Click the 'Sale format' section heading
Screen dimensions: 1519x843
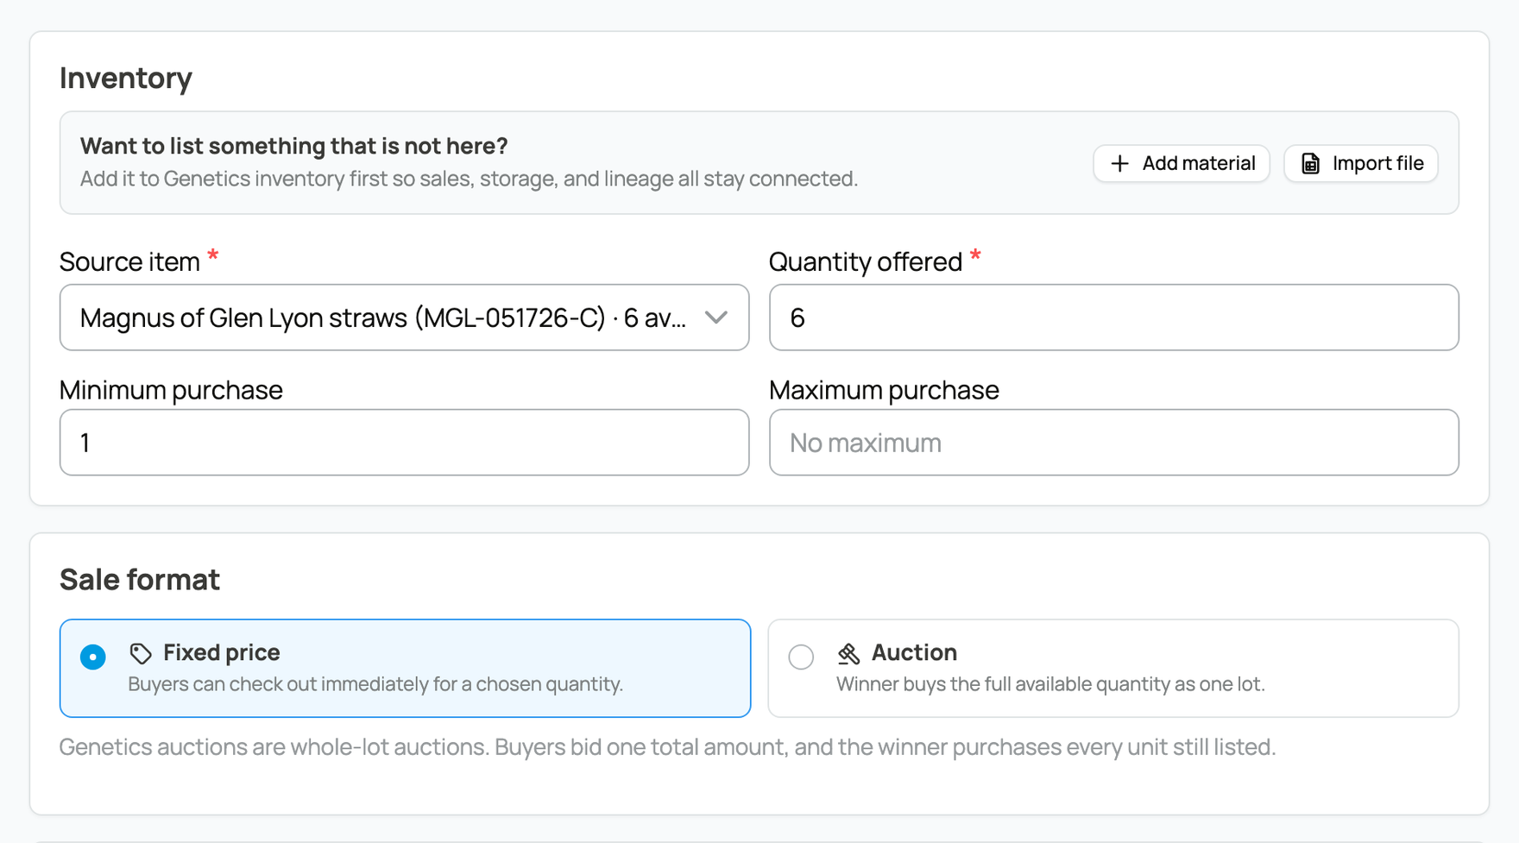(140, 579)
